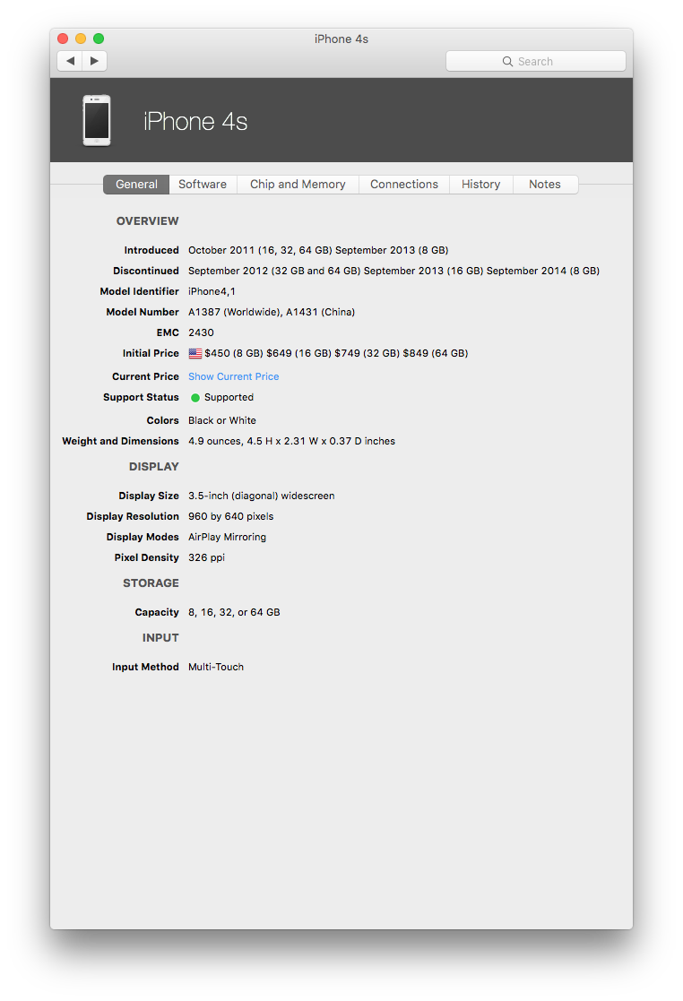Zoom the window with green button
The width and height of the screenshot is (683, 1001).
[99, 39]
